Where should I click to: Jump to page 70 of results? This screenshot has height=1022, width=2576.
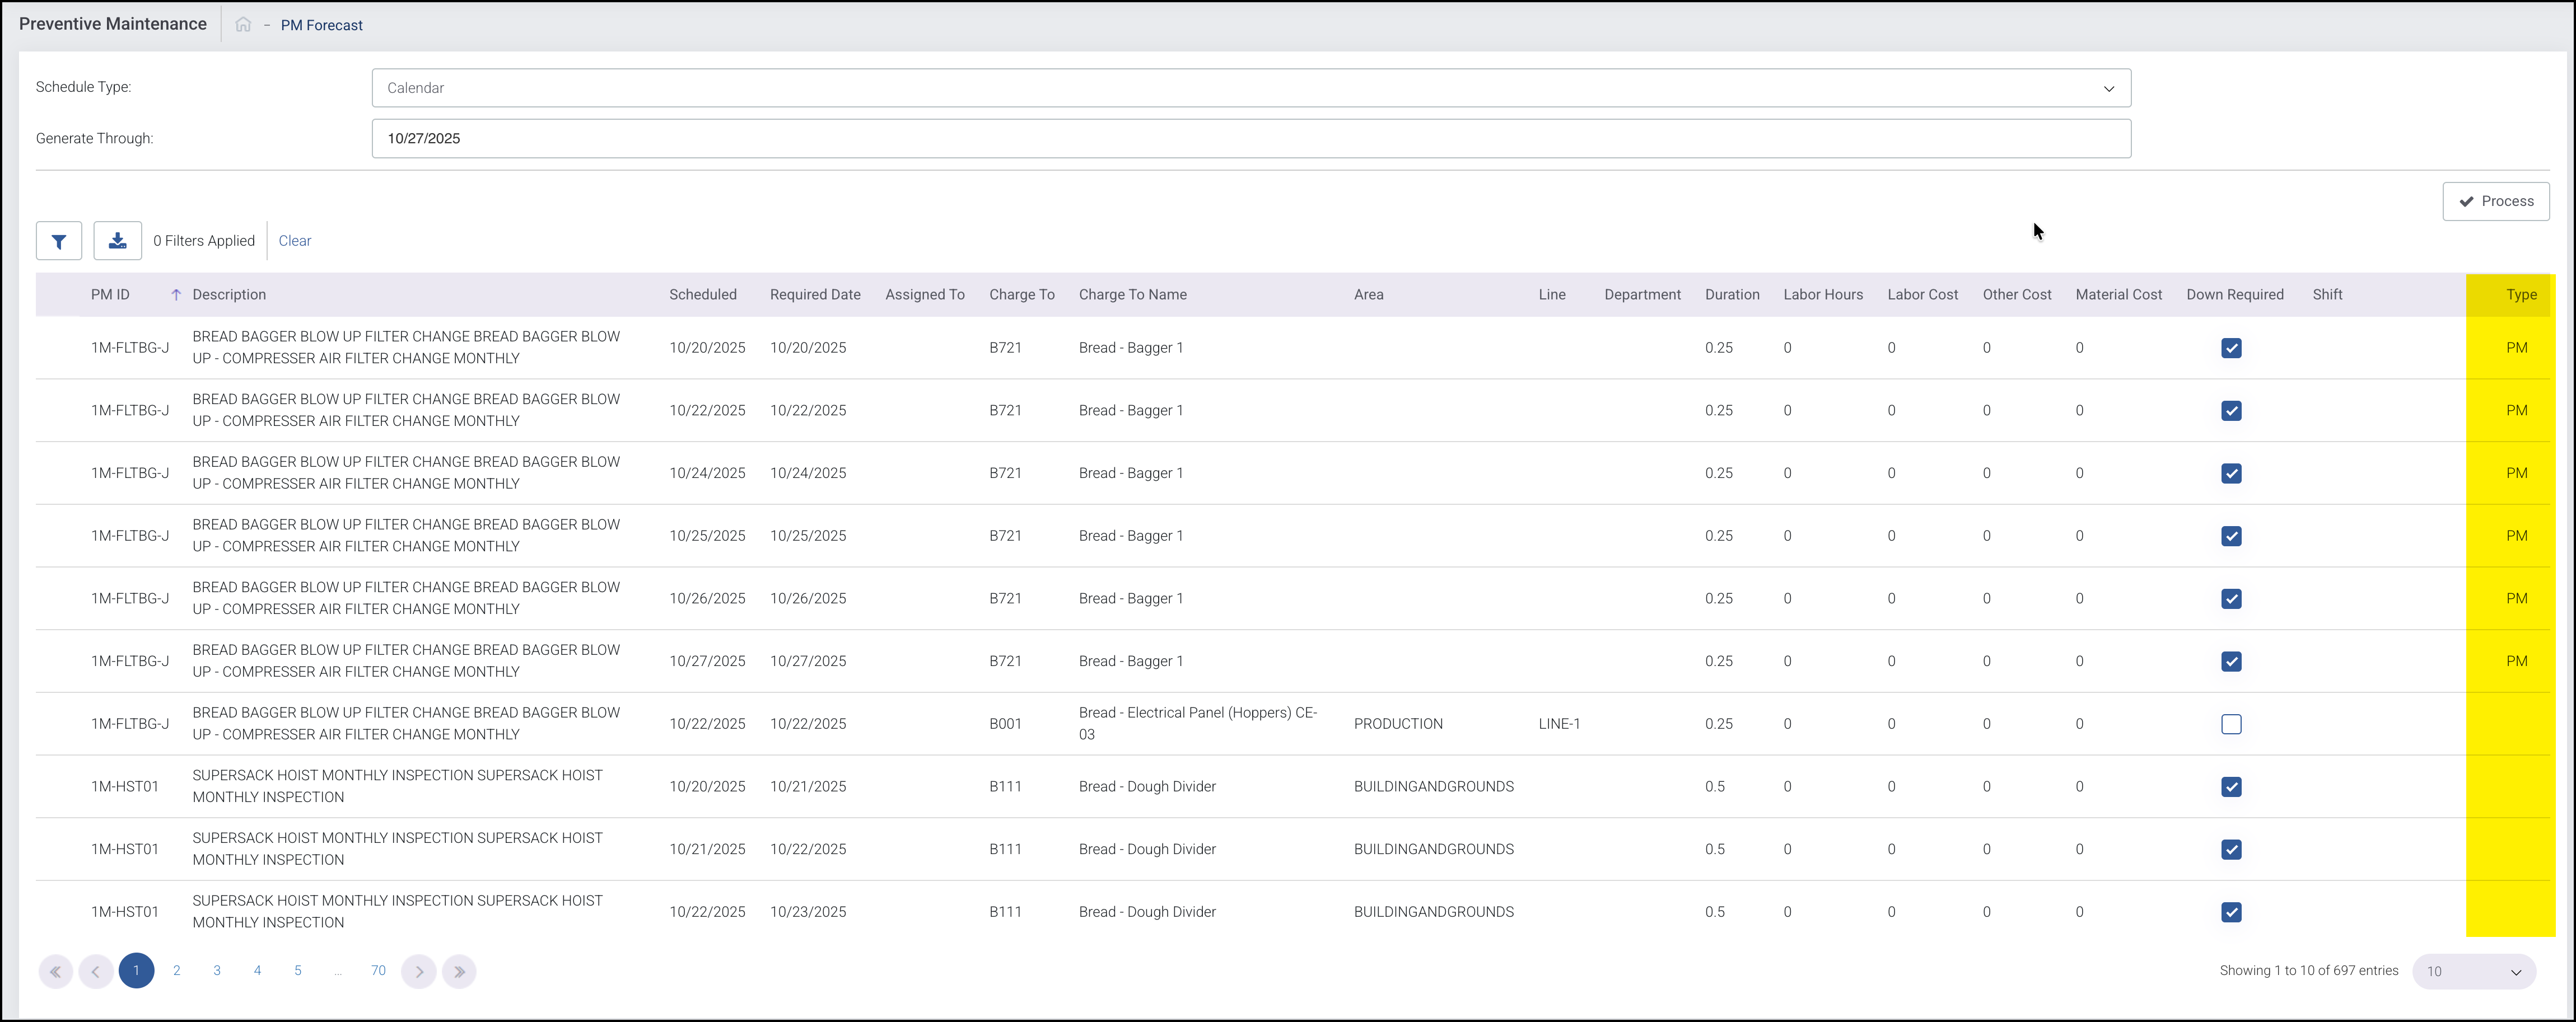point(378,970)
